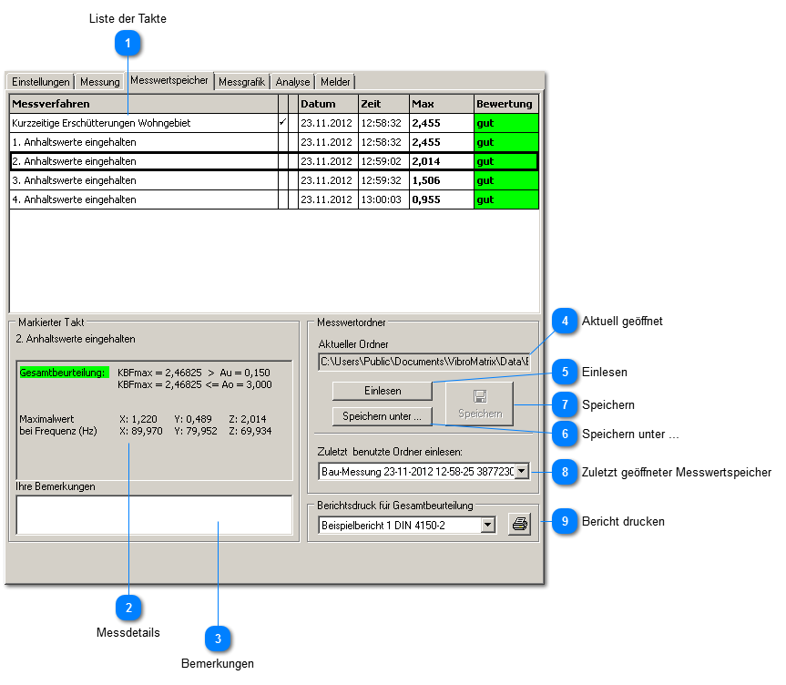
Task: Open the Zuletzt benutzte Ordner dropdown
Action: pos(522,471)
